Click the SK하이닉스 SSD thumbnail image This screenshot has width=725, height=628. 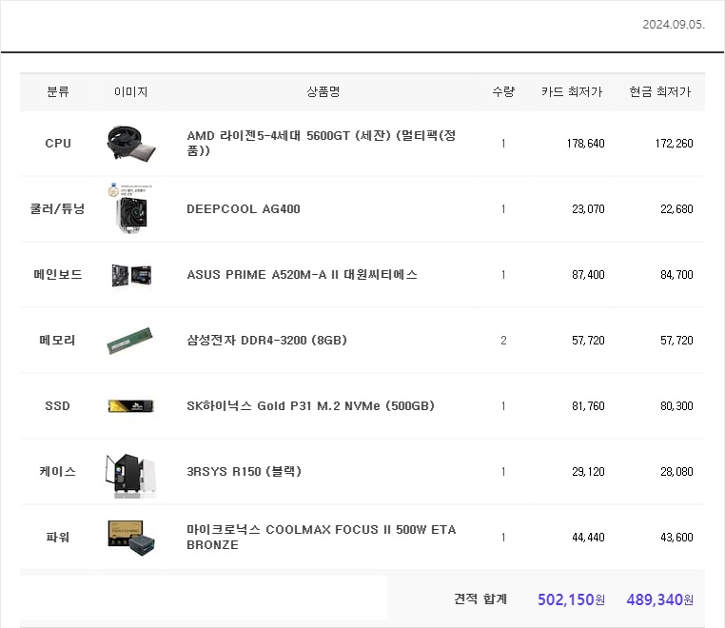(130, 406)
